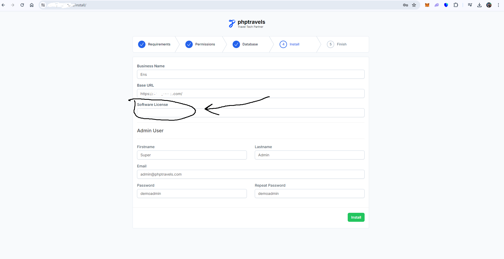Open the MetaMask fox extension

(427, 5)
